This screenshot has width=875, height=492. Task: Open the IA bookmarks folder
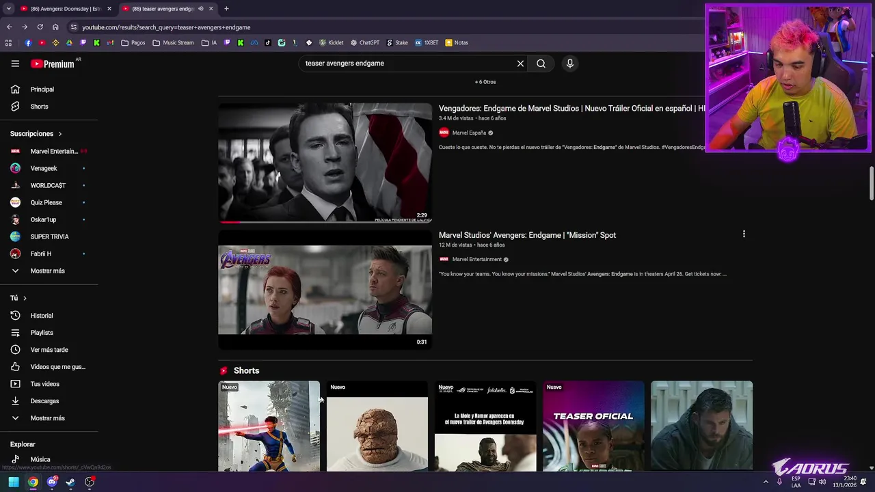tap(209, 42)
